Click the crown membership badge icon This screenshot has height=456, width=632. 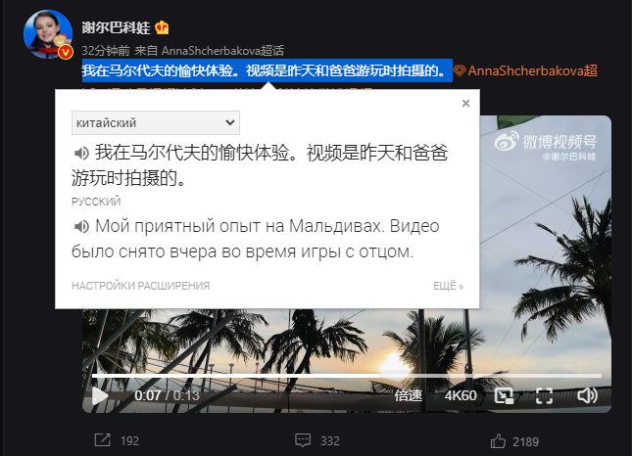[x=162, y=27]
